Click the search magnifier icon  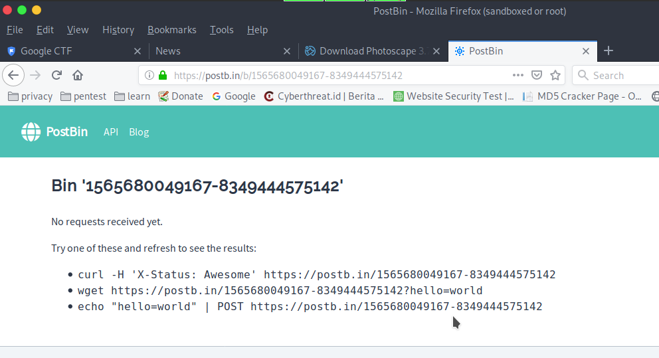(x=583, y=75)
